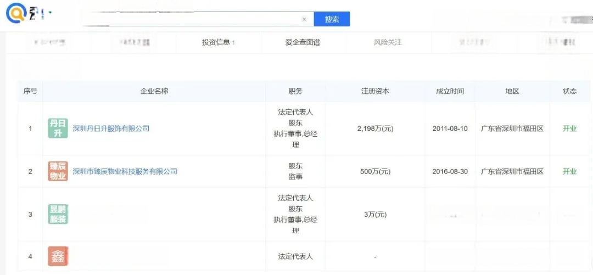Click the 股东 监事 role cell
Viewport: 593px width, 275px height.
(295, 171)
